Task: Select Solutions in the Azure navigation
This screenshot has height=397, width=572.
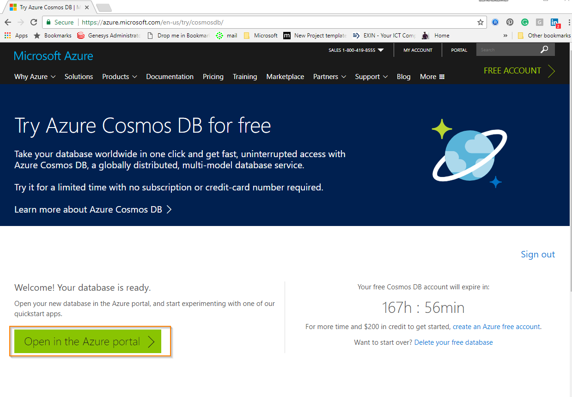Action: (x=79, y=77)
